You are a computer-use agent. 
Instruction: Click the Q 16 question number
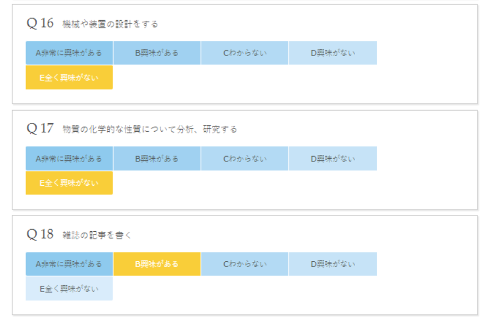pos(40,23)
